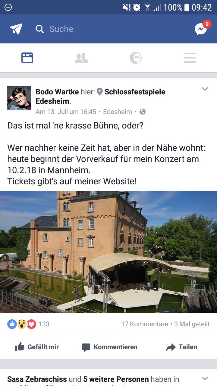
Task: Open Schlossfestspiele Edesheim location link
Action: pos(100,96)
